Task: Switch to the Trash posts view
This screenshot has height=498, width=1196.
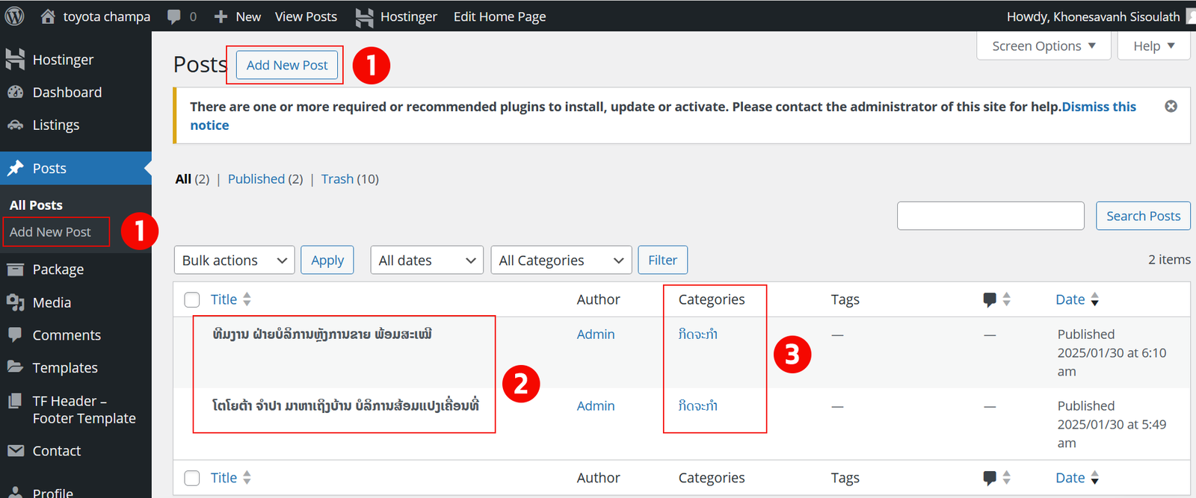Action: tap(337, 179)
